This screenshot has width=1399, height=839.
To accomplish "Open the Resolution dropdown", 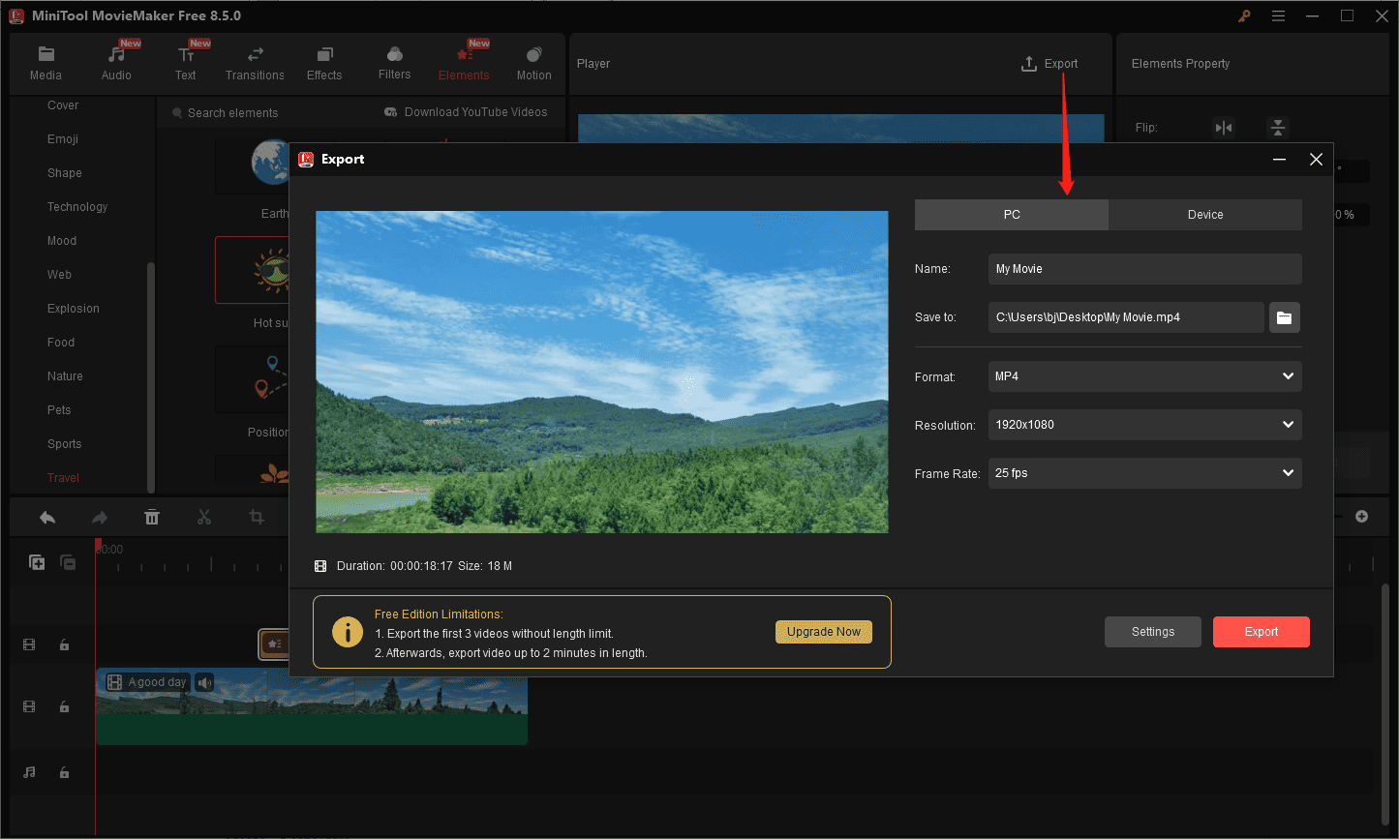I will 1288,425.
